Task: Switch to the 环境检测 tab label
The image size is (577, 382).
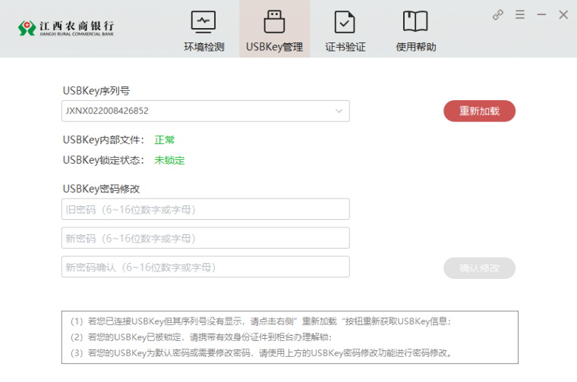Action: (203, 47)
